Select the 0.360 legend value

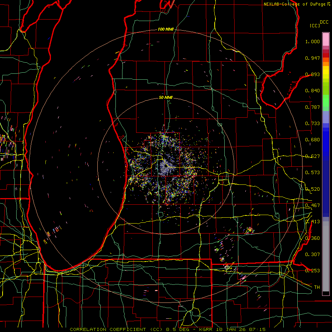(312, 238)
